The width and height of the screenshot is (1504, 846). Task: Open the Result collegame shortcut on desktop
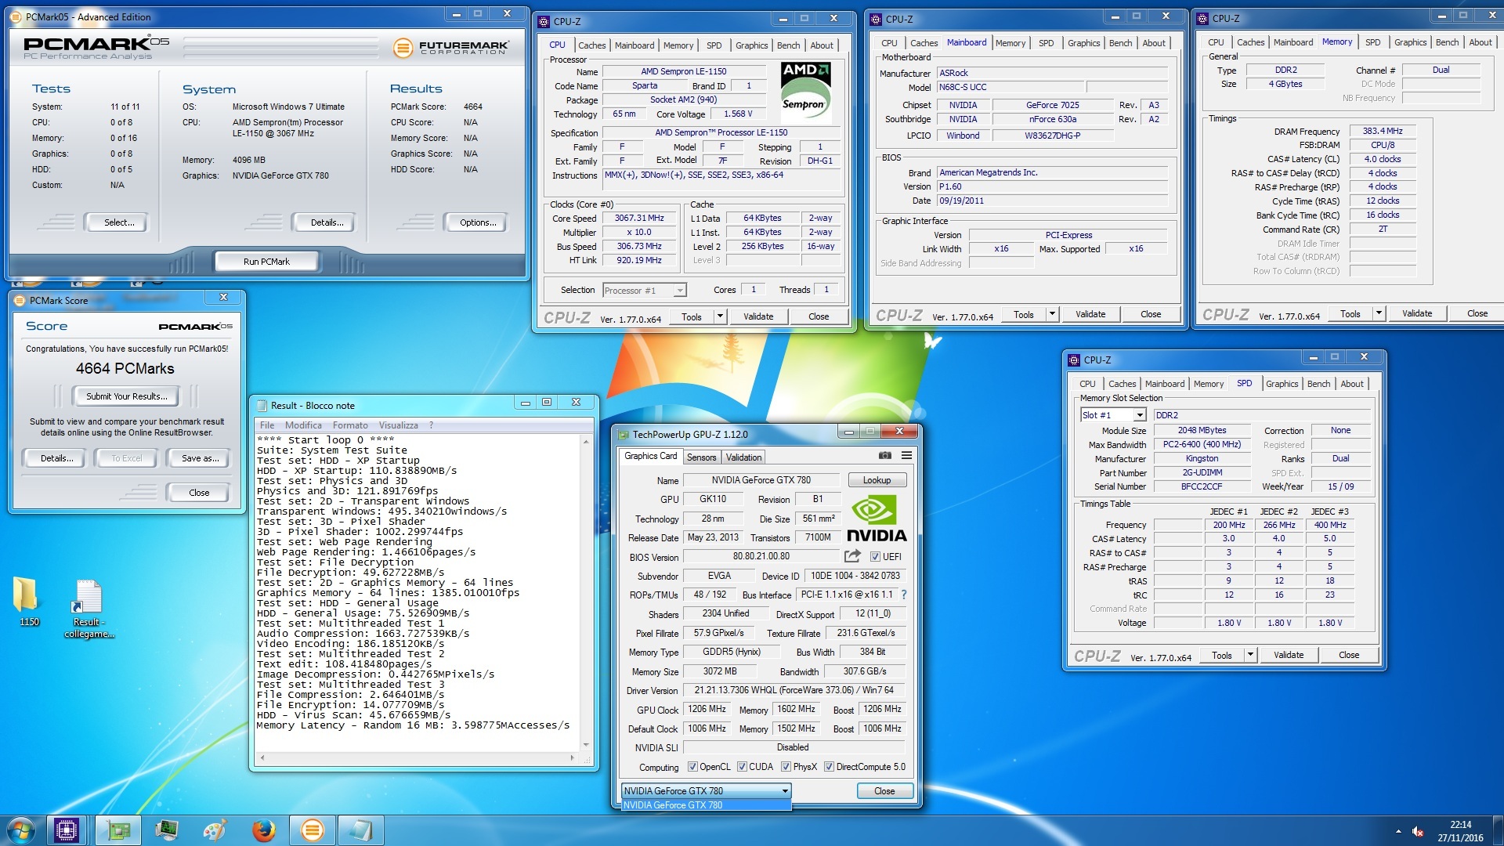(x=89, y=609)
